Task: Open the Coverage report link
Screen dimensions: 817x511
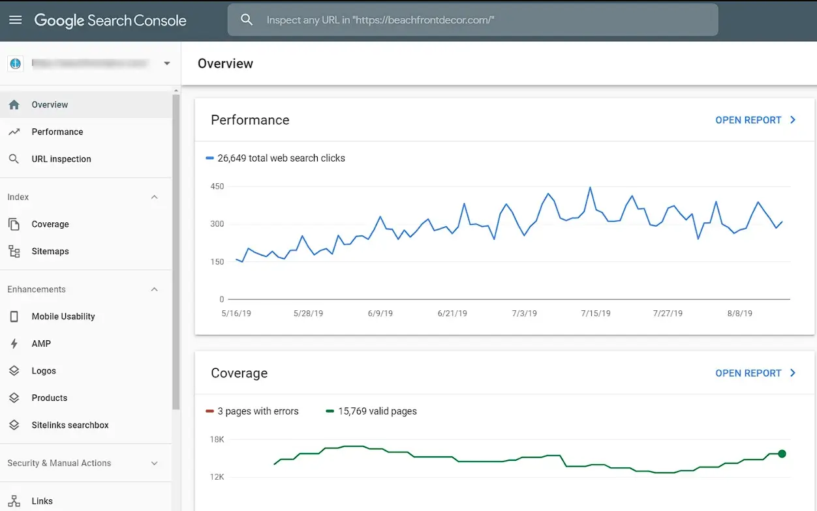Action: coord(756,373)
